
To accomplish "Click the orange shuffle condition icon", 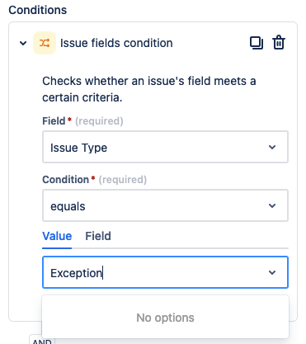I will pos(45,43).
